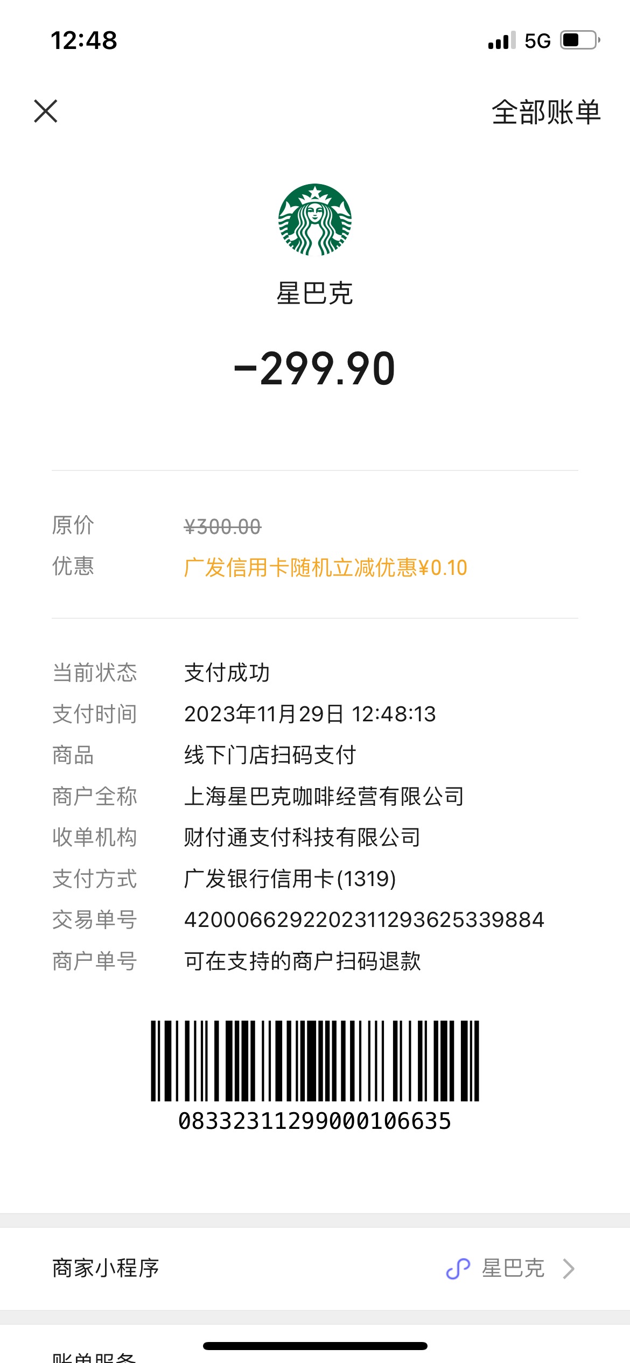Viewport: 630px width, 1363px height.
Task: Tap the home indicator bar
Action: tap(315, 1346)
